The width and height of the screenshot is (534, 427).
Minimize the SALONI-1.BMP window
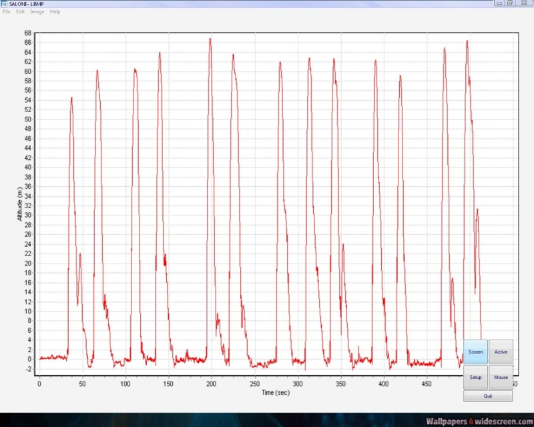(498, 3)
